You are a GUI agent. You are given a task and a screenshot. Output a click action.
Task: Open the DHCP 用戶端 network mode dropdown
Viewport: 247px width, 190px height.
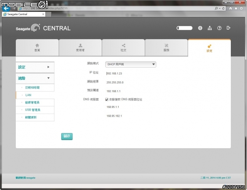tap(131, 64)
